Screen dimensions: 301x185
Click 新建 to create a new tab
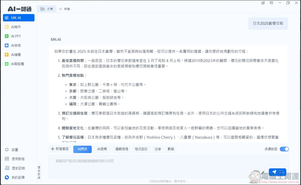(x=64, y=9)
